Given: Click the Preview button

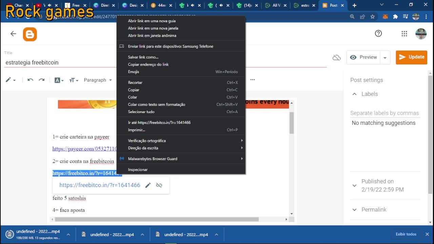Looking at the screenshot, I should click(x=363, y=57).
